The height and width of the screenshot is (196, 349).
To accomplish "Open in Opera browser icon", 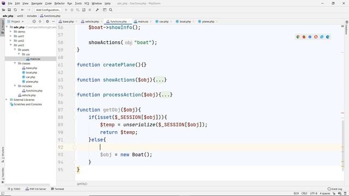I will pos(316,37).
